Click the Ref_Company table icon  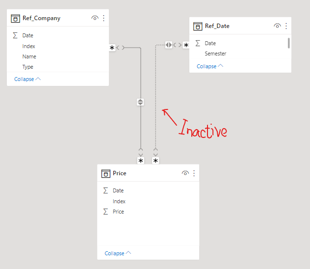click(15, 18)
